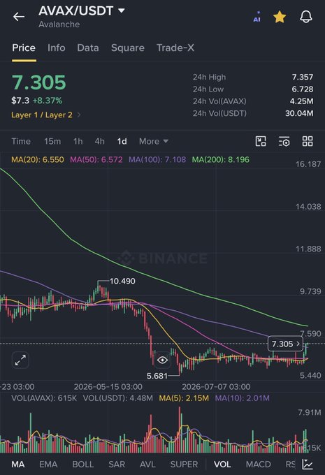Expand the AVAX/USDT pair selector dropdown
This screenshot has width=325, height=475.
click(x=122, y=10)
